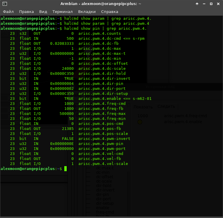This screenshot has height=218, width=223.
Task: Click arisc.pwm.4.vel-fb pin name
Action: [x=100, y=158]
